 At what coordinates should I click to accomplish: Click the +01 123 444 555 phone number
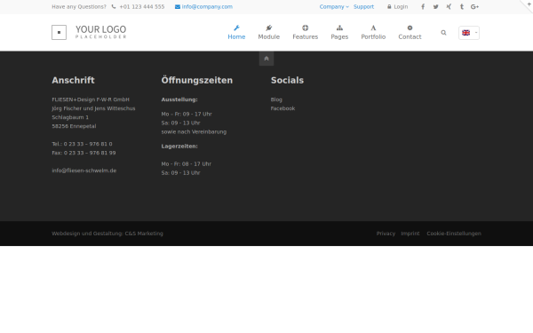(x=142, y=7)
